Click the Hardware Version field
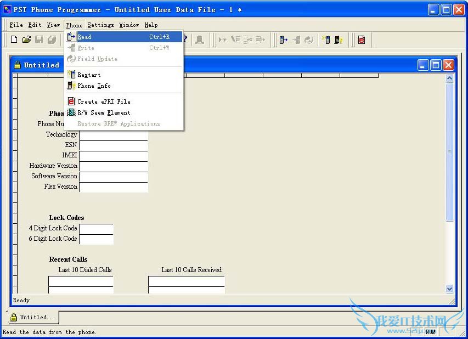The width and height of the screenshot is (468, 339). 114,167
